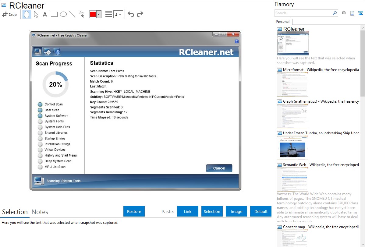Click the icon beside the Semantic Web title

coord(279,164)
